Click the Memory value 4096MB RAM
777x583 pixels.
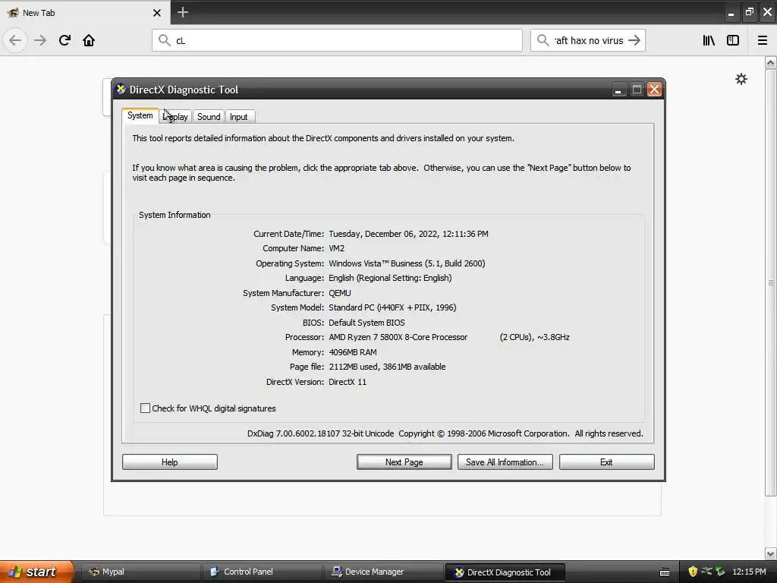coord(352,352)
